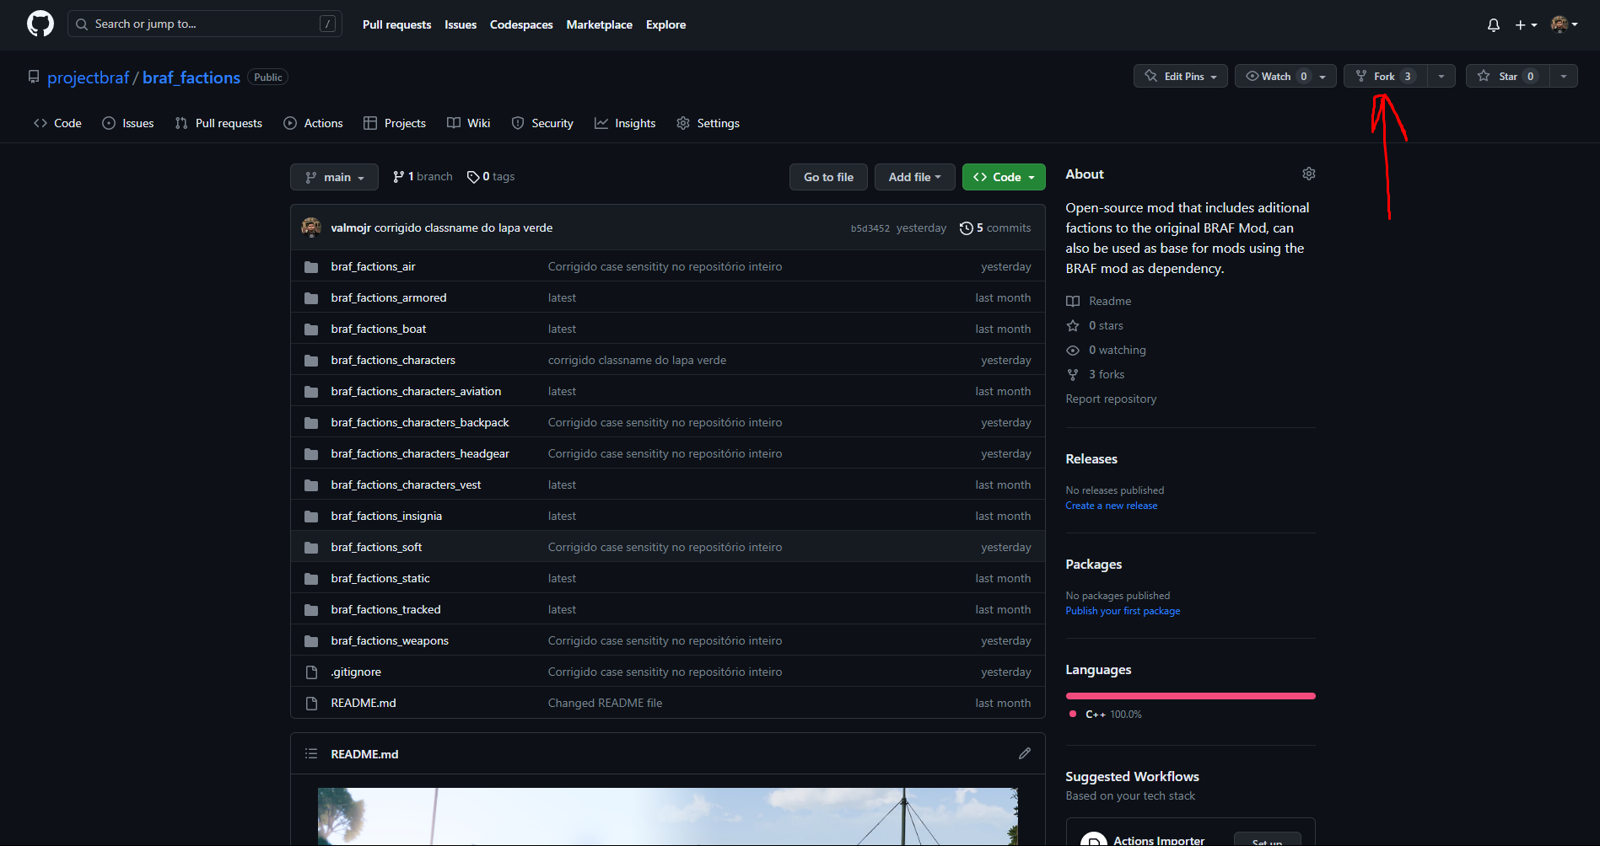Click the repository icon beside projectbraf

(34, 77)
